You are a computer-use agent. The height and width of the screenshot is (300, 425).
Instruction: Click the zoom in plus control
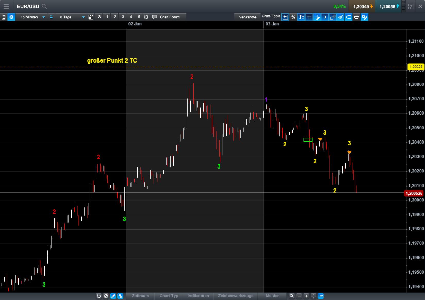306,296
